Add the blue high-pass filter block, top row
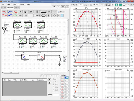134x101 pixels. tap(10, 12)
